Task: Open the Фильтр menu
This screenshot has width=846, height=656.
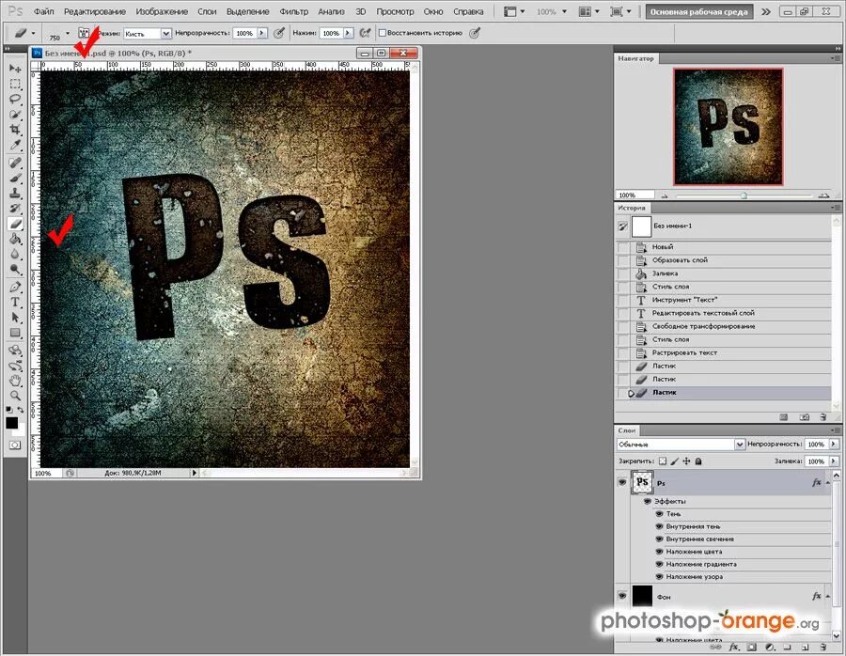Action: coord(294,11)
